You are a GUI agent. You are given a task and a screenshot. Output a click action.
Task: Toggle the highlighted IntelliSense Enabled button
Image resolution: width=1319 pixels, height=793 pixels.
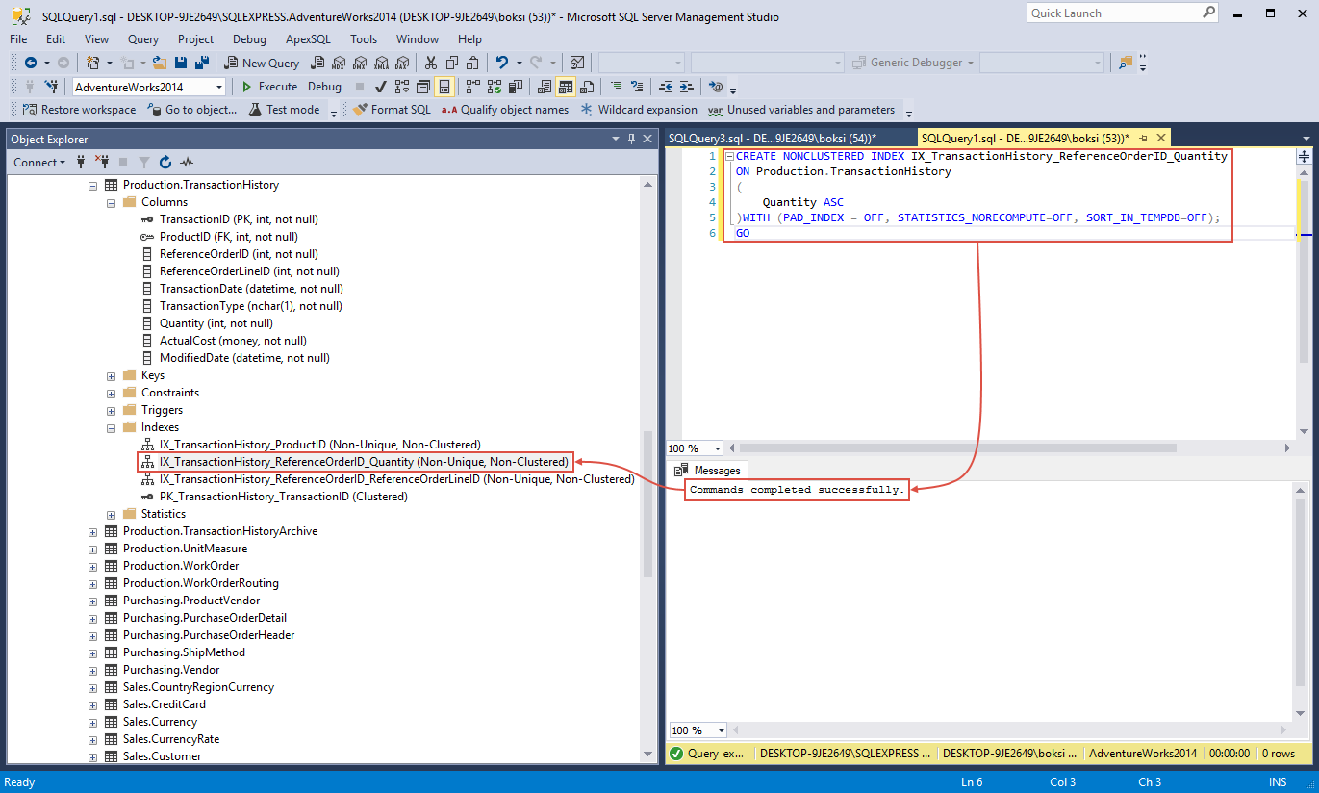pos(444,87)
